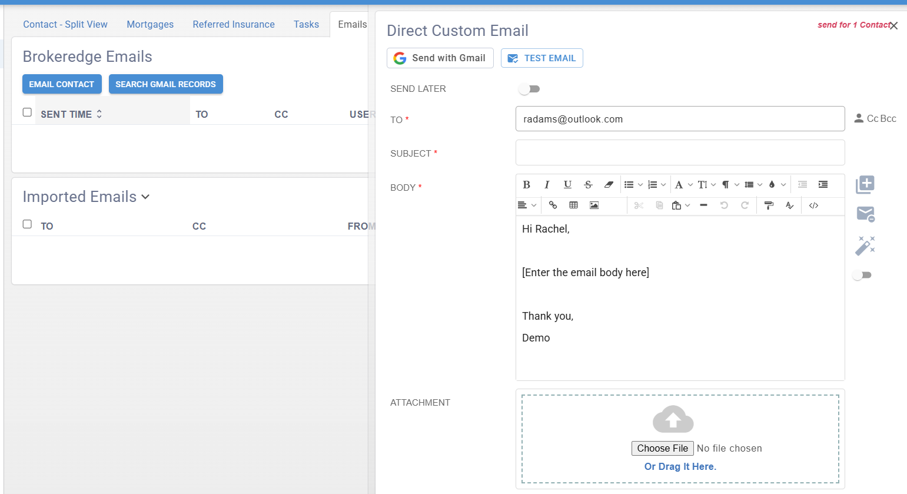Insert an image into email body
The height and width of the screenshot is (494, 907).
coord(594,205)
